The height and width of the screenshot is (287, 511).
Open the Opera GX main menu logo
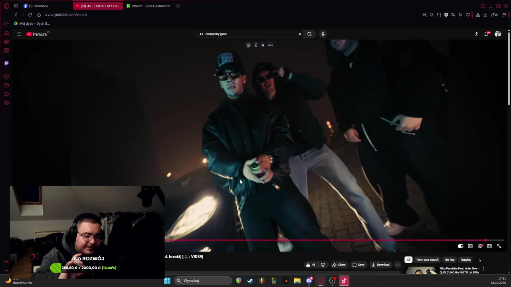click(x=6, y=6)
